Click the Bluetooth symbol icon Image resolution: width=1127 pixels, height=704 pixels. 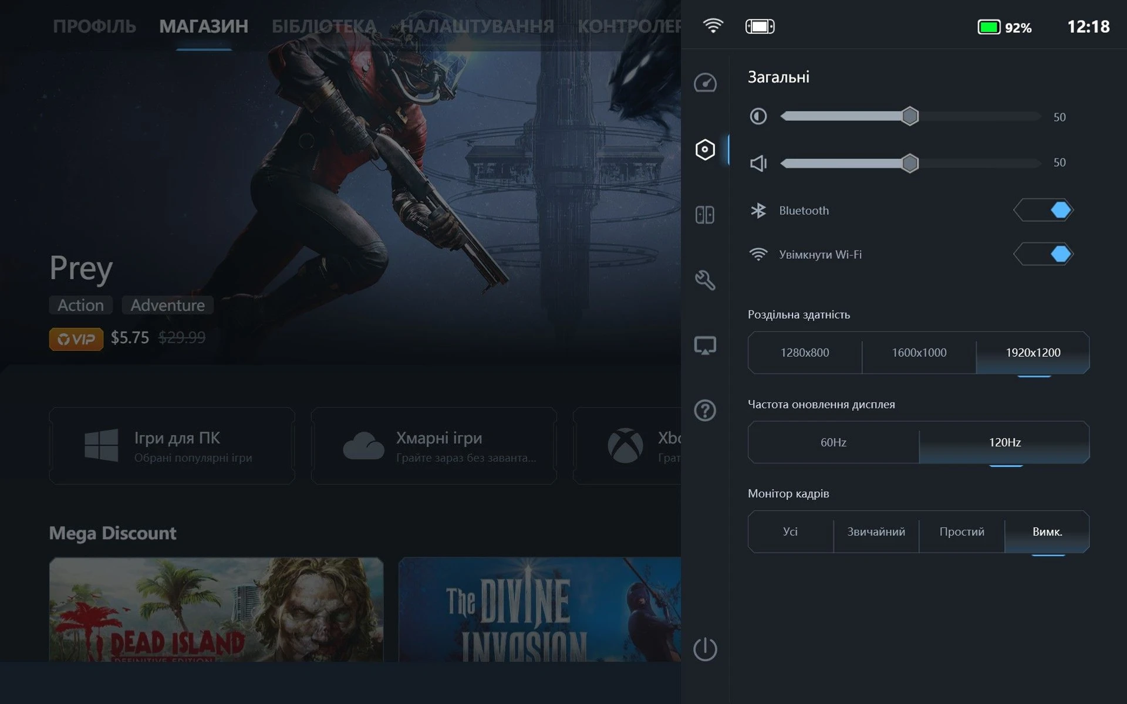point(758,210)
